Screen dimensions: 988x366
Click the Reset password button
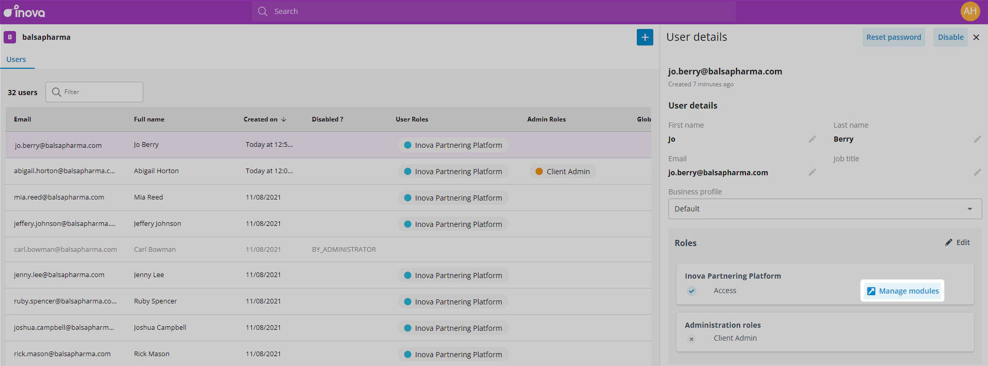point(893,37)
